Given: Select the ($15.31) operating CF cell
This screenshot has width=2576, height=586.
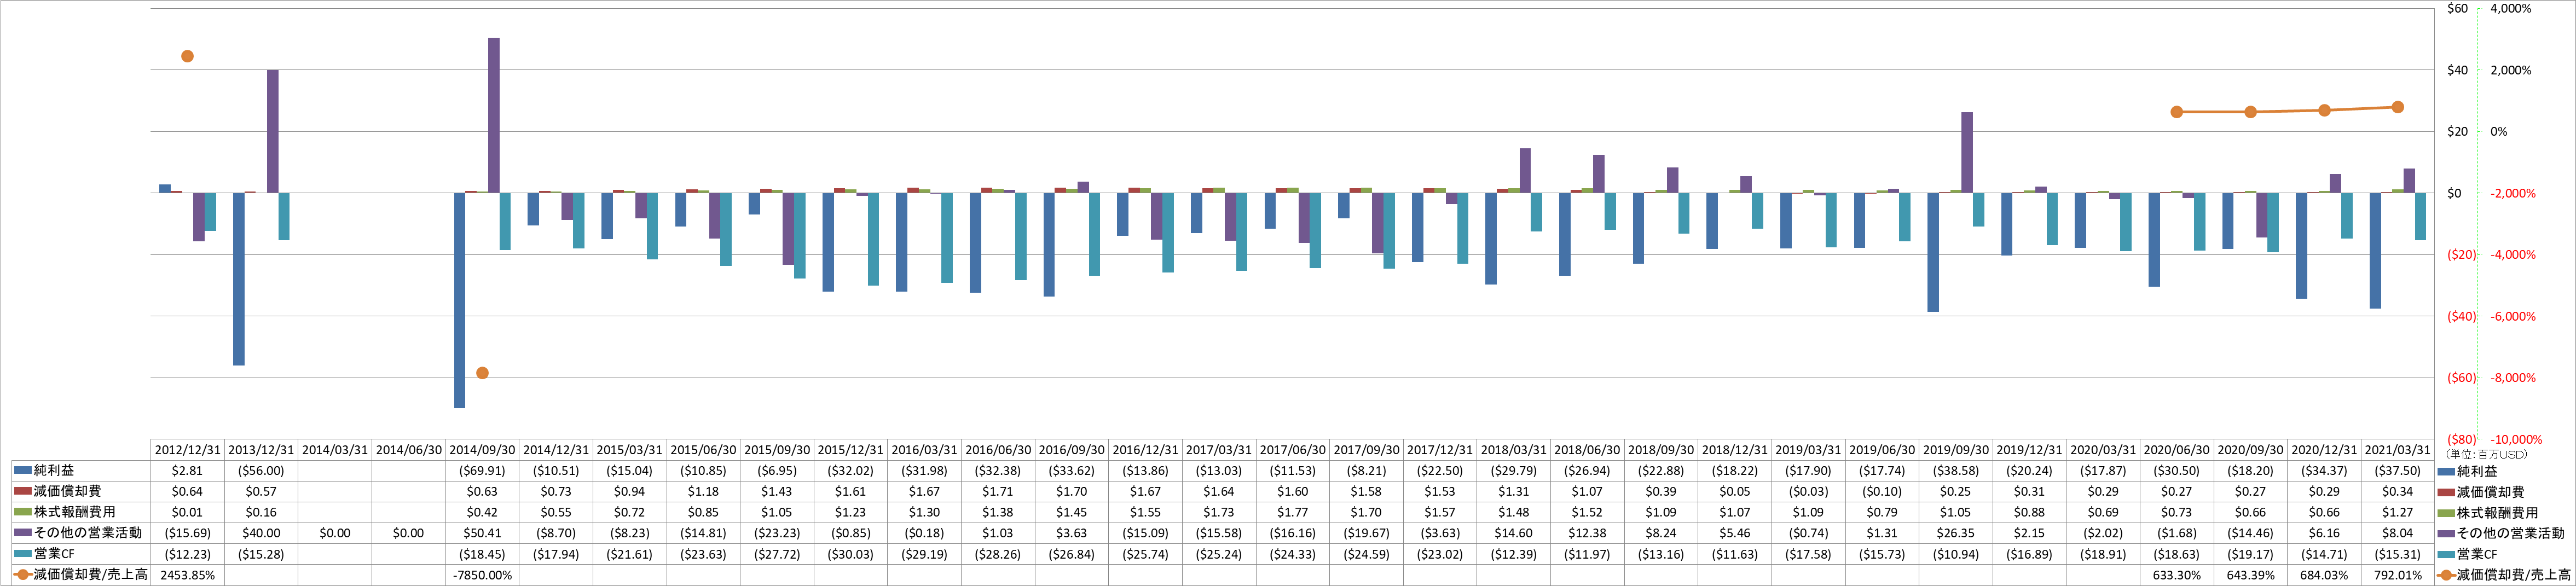Looking at the screenshot, I should 2397,554.
